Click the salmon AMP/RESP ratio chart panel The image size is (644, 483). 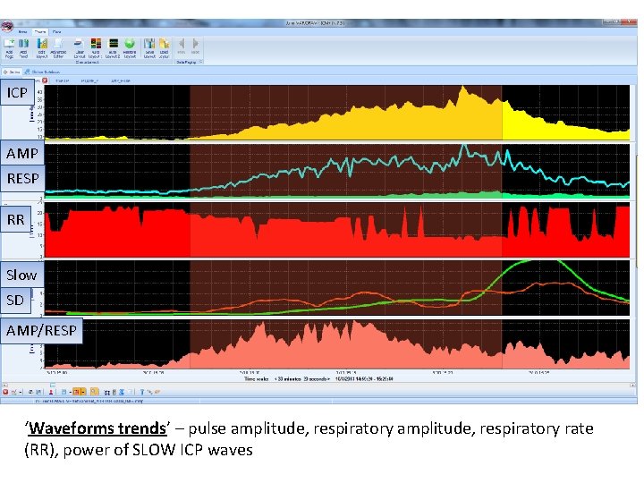pyautogui.click(x=337, y=343)
